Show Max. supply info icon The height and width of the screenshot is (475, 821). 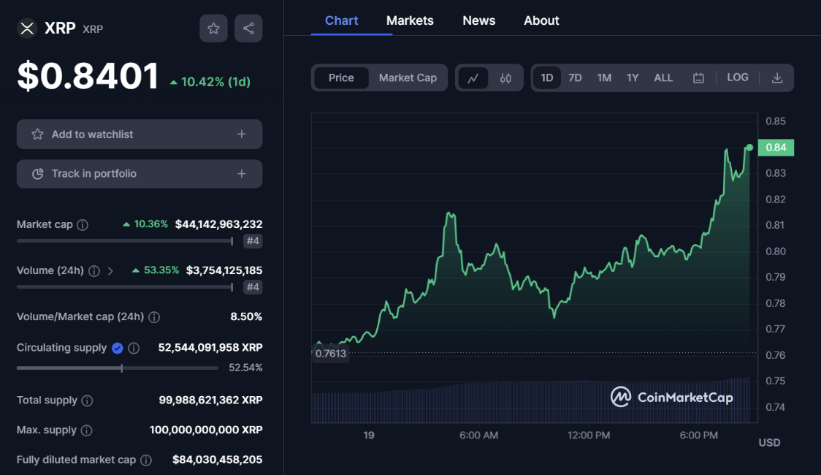coord(87,430)
